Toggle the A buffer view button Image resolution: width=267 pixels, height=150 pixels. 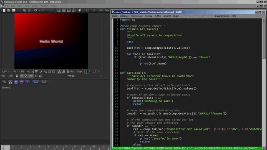59,72
